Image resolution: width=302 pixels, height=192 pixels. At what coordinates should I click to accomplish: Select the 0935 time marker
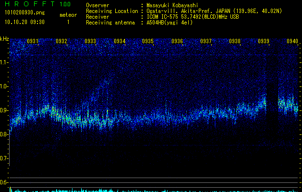[x=148, y=41]
